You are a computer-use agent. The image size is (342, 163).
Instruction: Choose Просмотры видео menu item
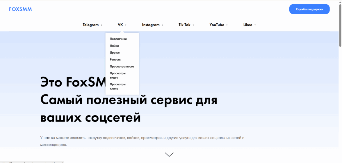[118, 75]
